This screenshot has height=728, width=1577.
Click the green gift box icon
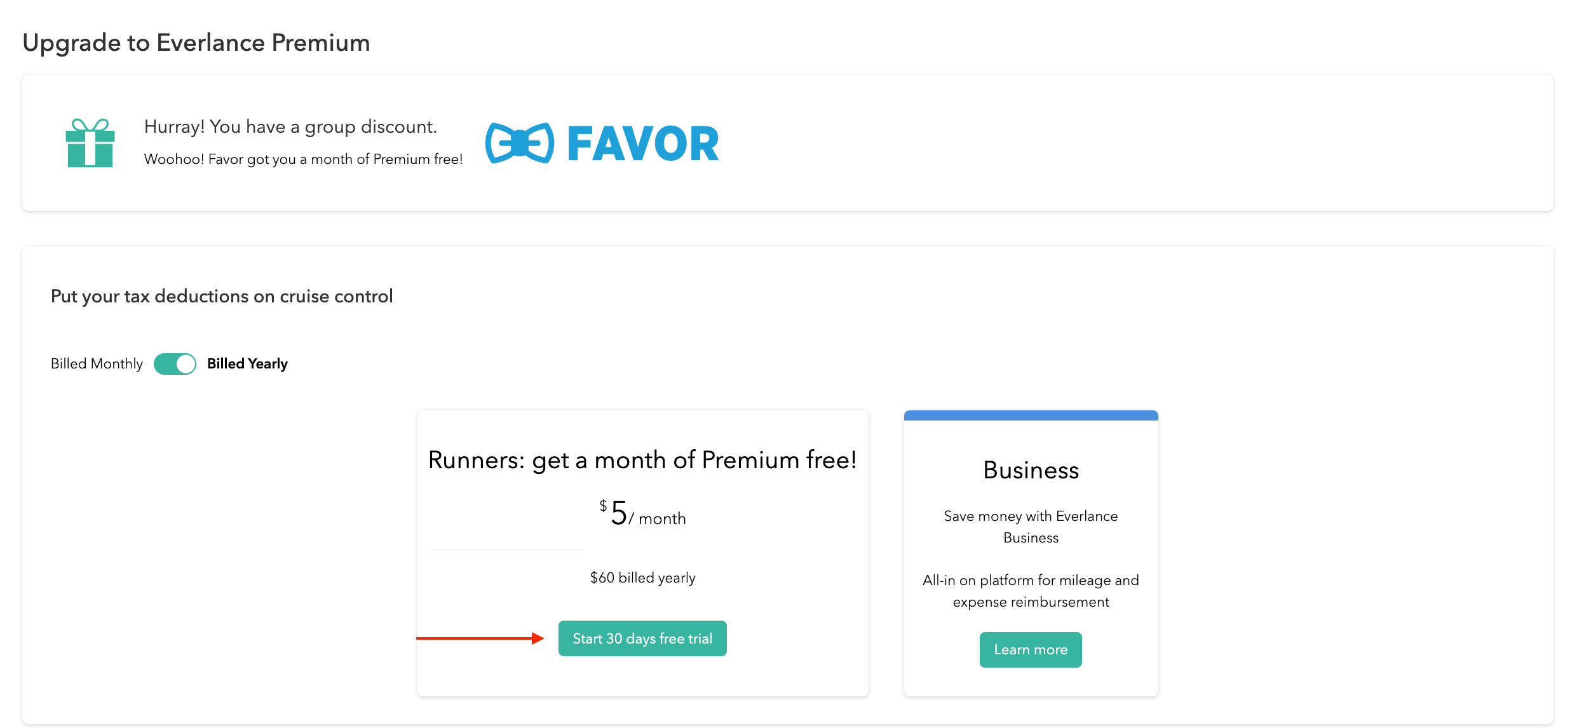(90, 144)
